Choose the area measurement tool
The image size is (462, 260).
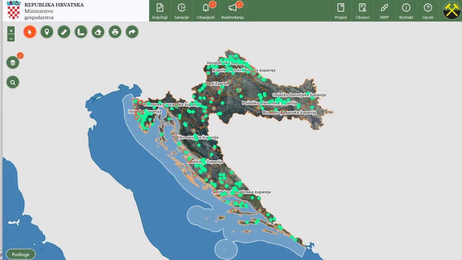coord(81,32)
